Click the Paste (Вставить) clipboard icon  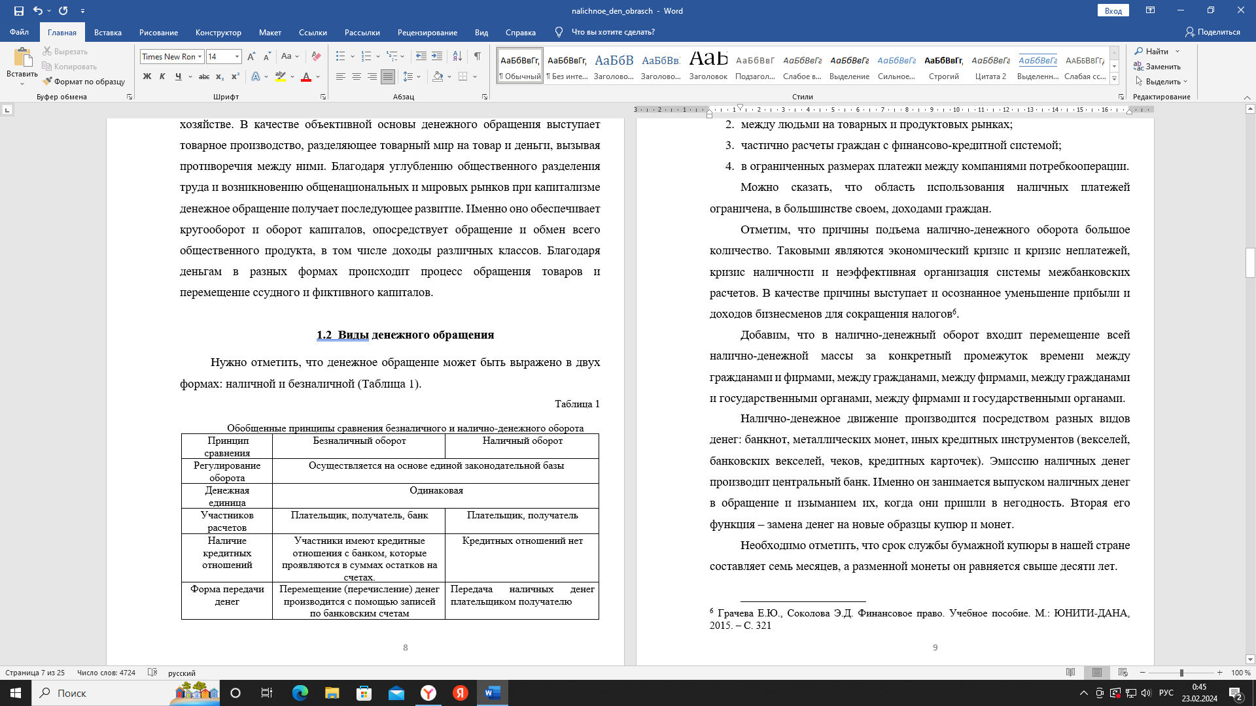[22, 58]
